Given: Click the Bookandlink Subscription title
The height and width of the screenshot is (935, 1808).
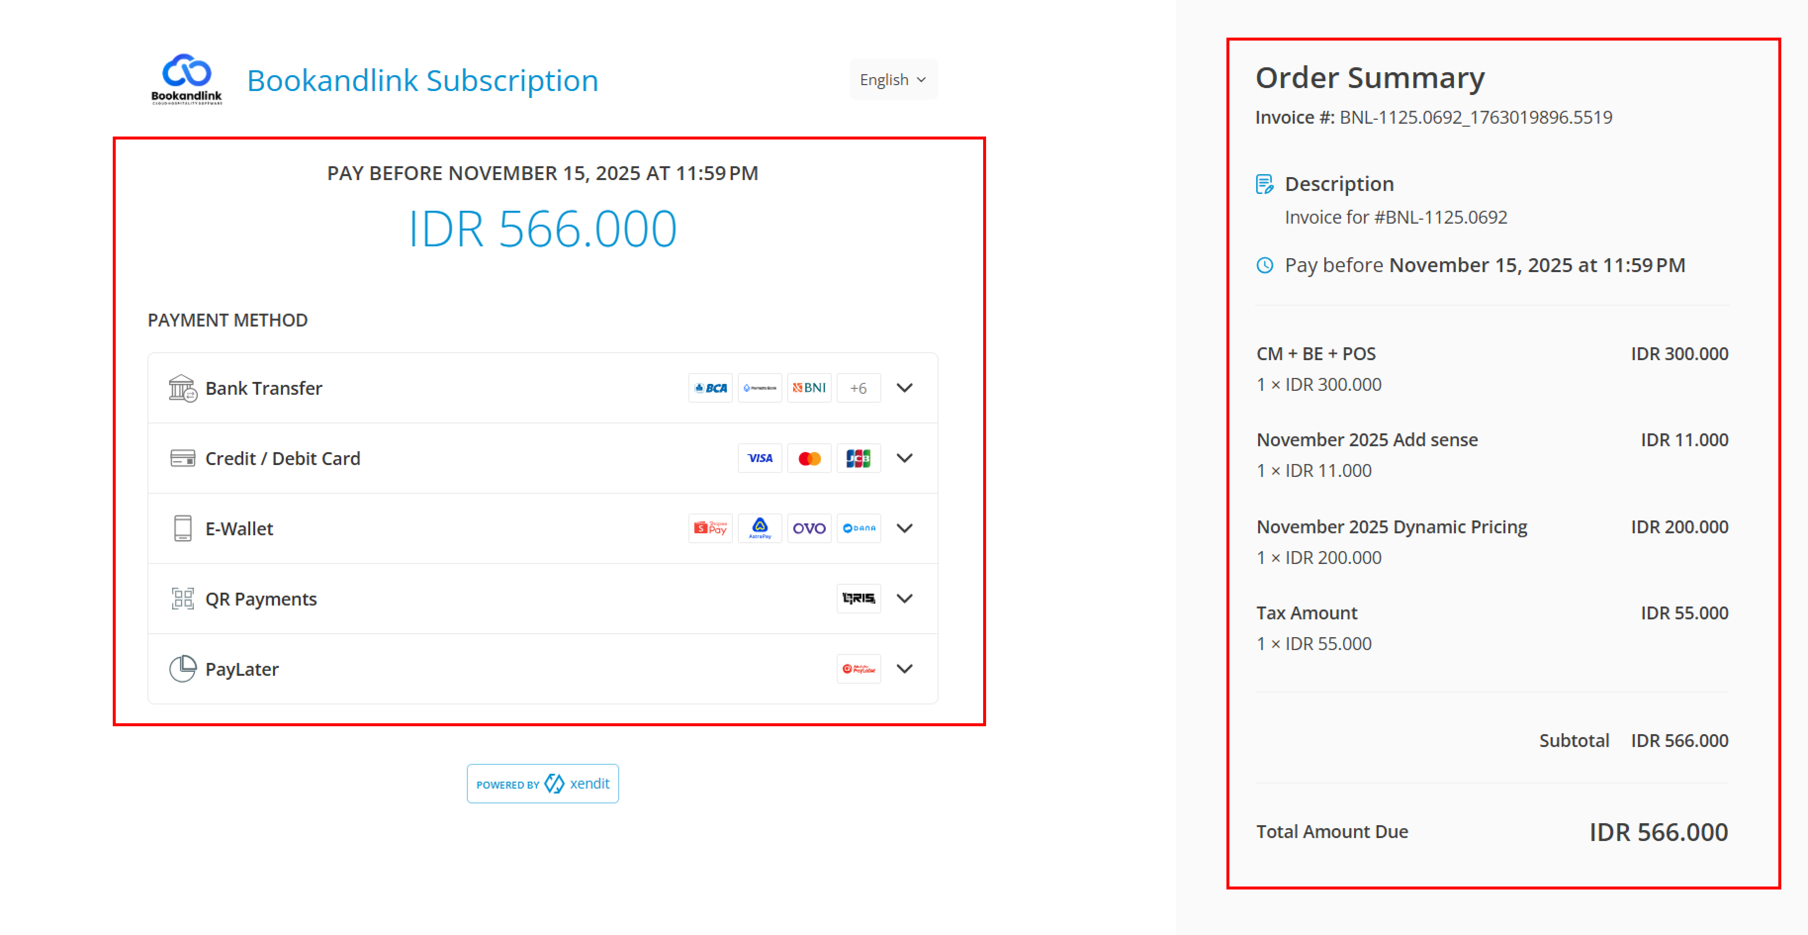Looking at the screenshot, I should [x=422, y=80].
